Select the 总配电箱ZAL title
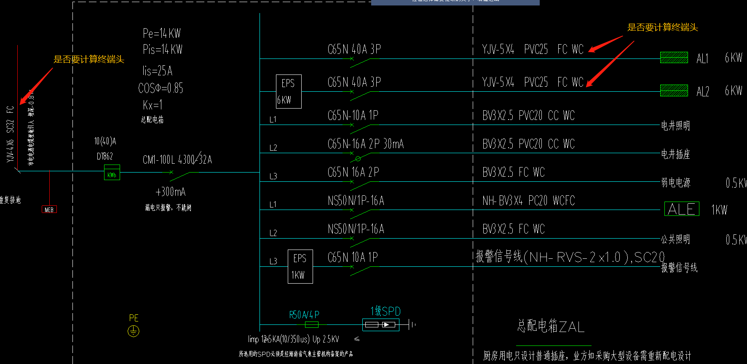Screen dimensions: 747x364 (551, 326)
